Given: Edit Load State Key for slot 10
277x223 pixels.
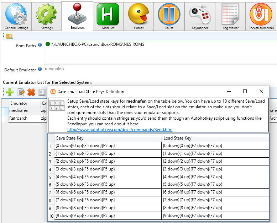Looking at the screenshot, I should 215,216.
